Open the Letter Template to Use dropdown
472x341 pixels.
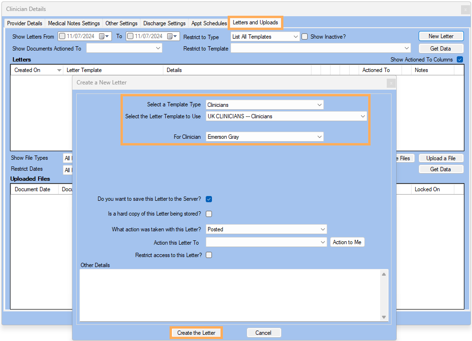tap(362, 116)
